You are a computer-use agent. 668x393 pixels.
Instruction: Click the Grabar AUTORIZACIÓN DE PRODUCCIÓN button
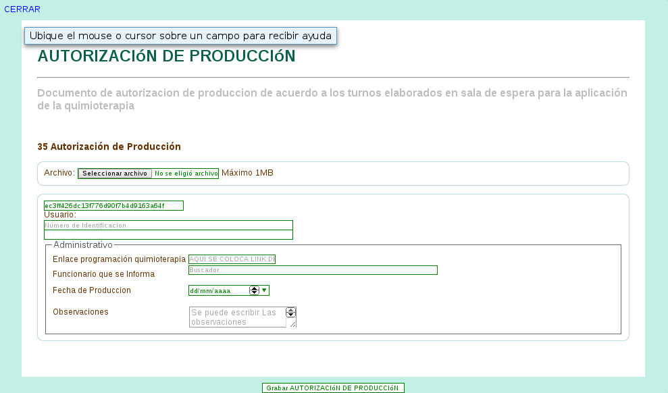click(333, 388)
